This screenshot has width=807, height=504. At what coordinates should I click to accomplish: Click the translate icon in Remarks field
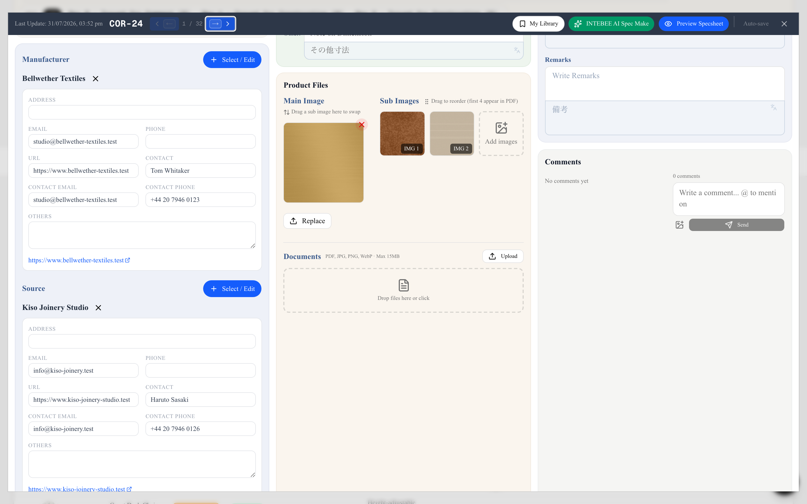click(x=774, y=107)
